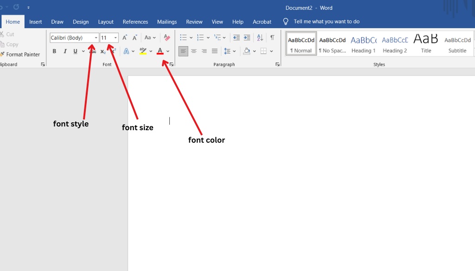Screen dimensions: 475x271
Task: Apply the Heading 1 style
Action: pyautogui.click(x=363, y=44)
